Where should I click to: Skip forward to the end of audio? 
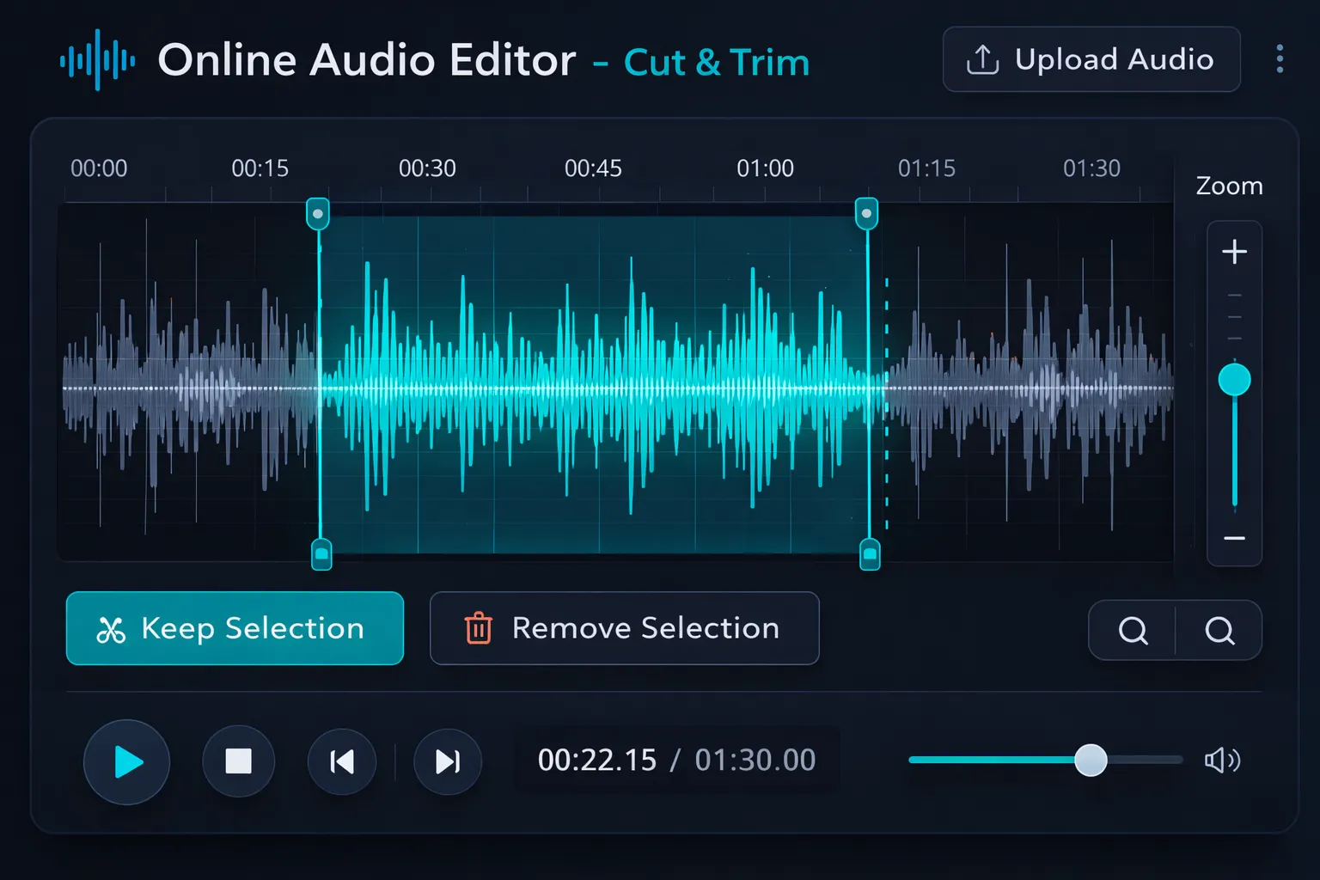[447, 761]
